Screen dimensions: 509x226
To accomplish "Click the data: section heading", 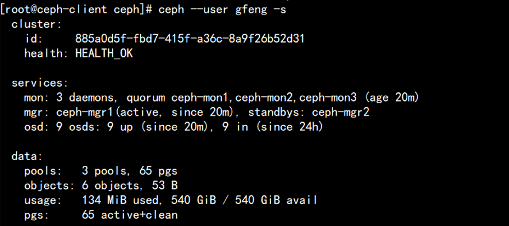I will 27,157.
